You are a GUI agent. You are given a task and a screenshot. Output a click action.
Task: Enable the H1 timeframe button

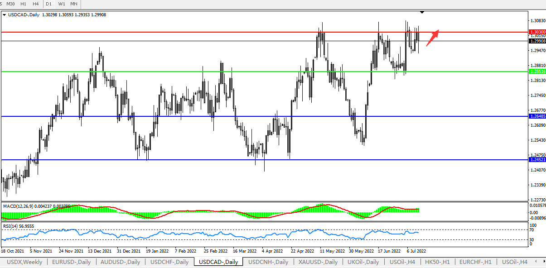23,4
